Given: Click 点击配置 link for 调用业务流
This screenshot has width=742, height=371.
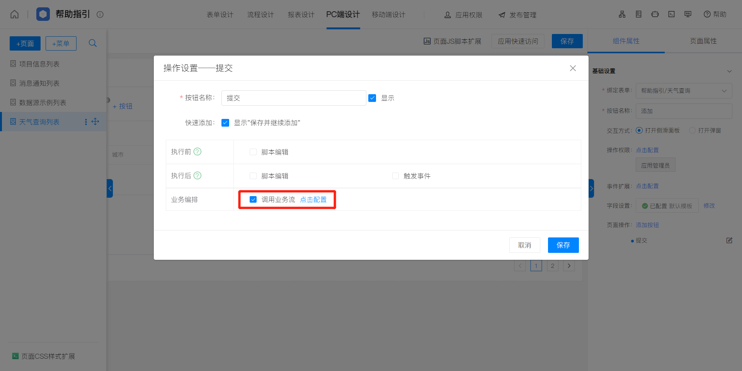Looking at the screenshot, I should pos(313,200).
